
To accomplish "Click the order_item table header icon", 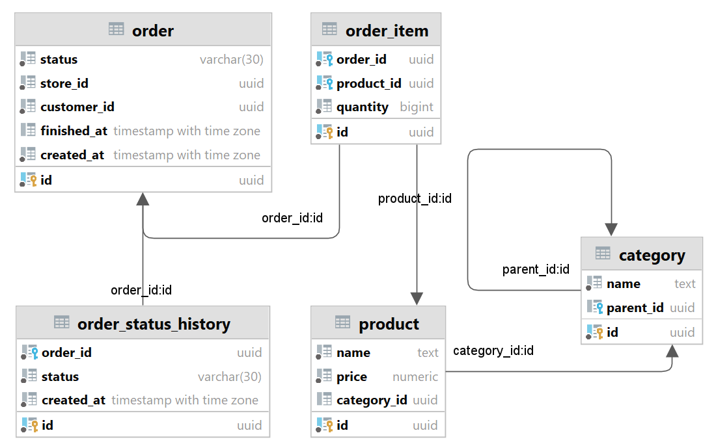I will tap(329, 29).
